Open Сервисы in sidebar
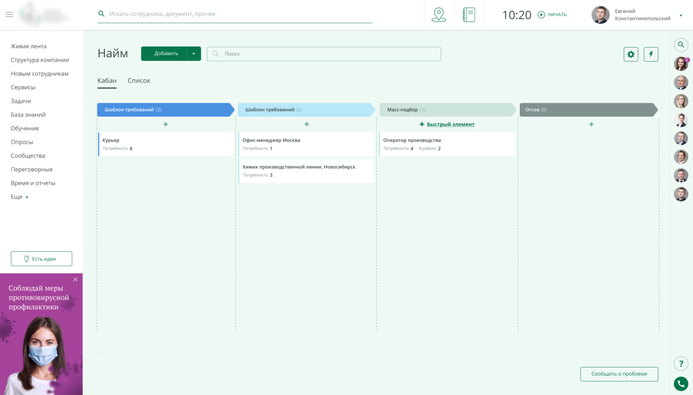Viewport: 693px width, 395px height. click(23, 87)
